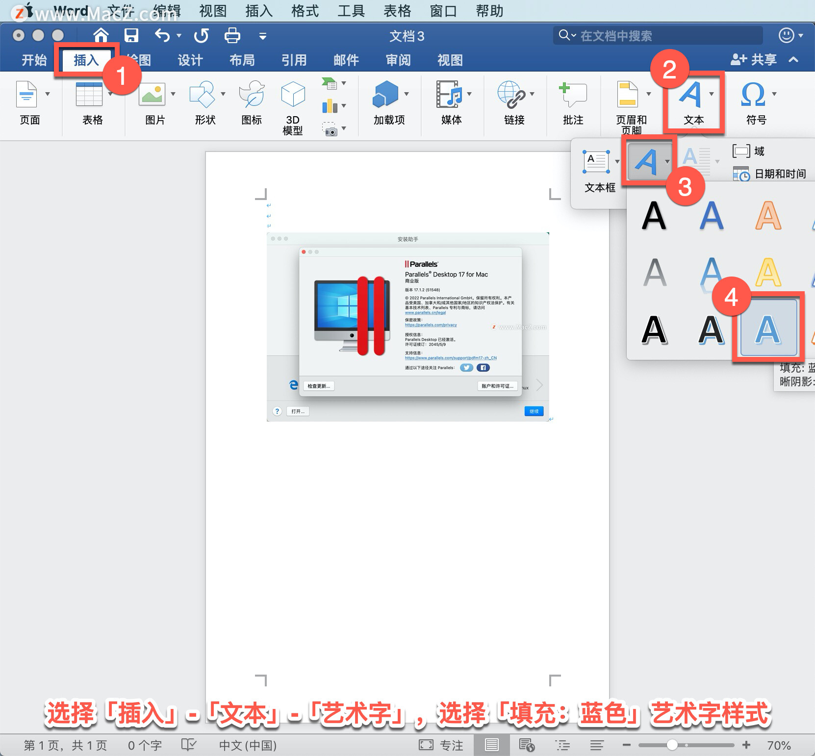Switch to Outline view in status bar
The height and width of the screenshot is (756, 815).
point(562,745)
